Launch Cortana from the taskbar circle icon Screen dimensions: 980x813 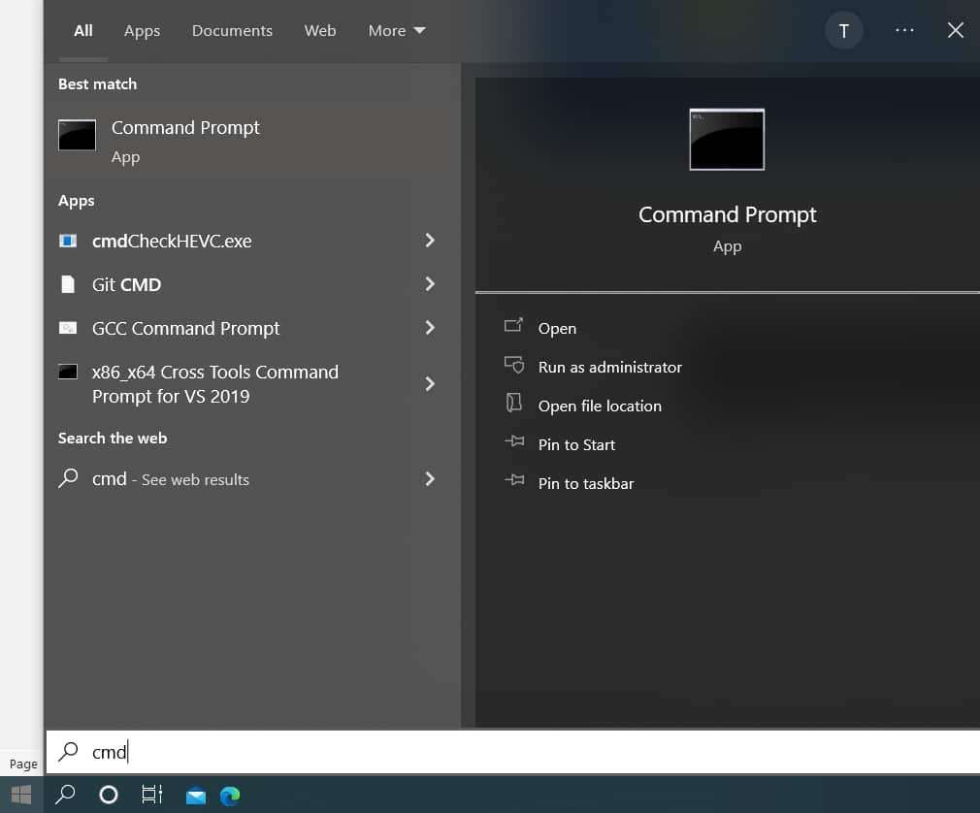pyautogui.click(x=109, y=795)
